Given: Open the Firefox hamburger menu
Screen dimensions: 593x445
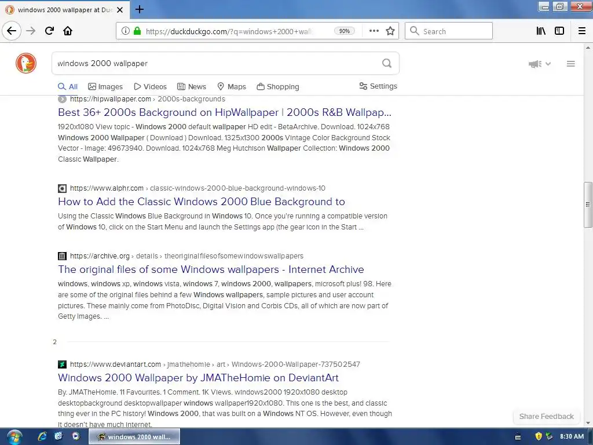Looking at the screenshot, I should tap(582, 31).
